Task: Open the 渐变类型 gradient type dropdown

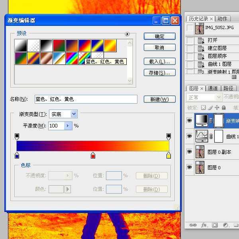Action: pyautogui.click(x=74, y=114)
